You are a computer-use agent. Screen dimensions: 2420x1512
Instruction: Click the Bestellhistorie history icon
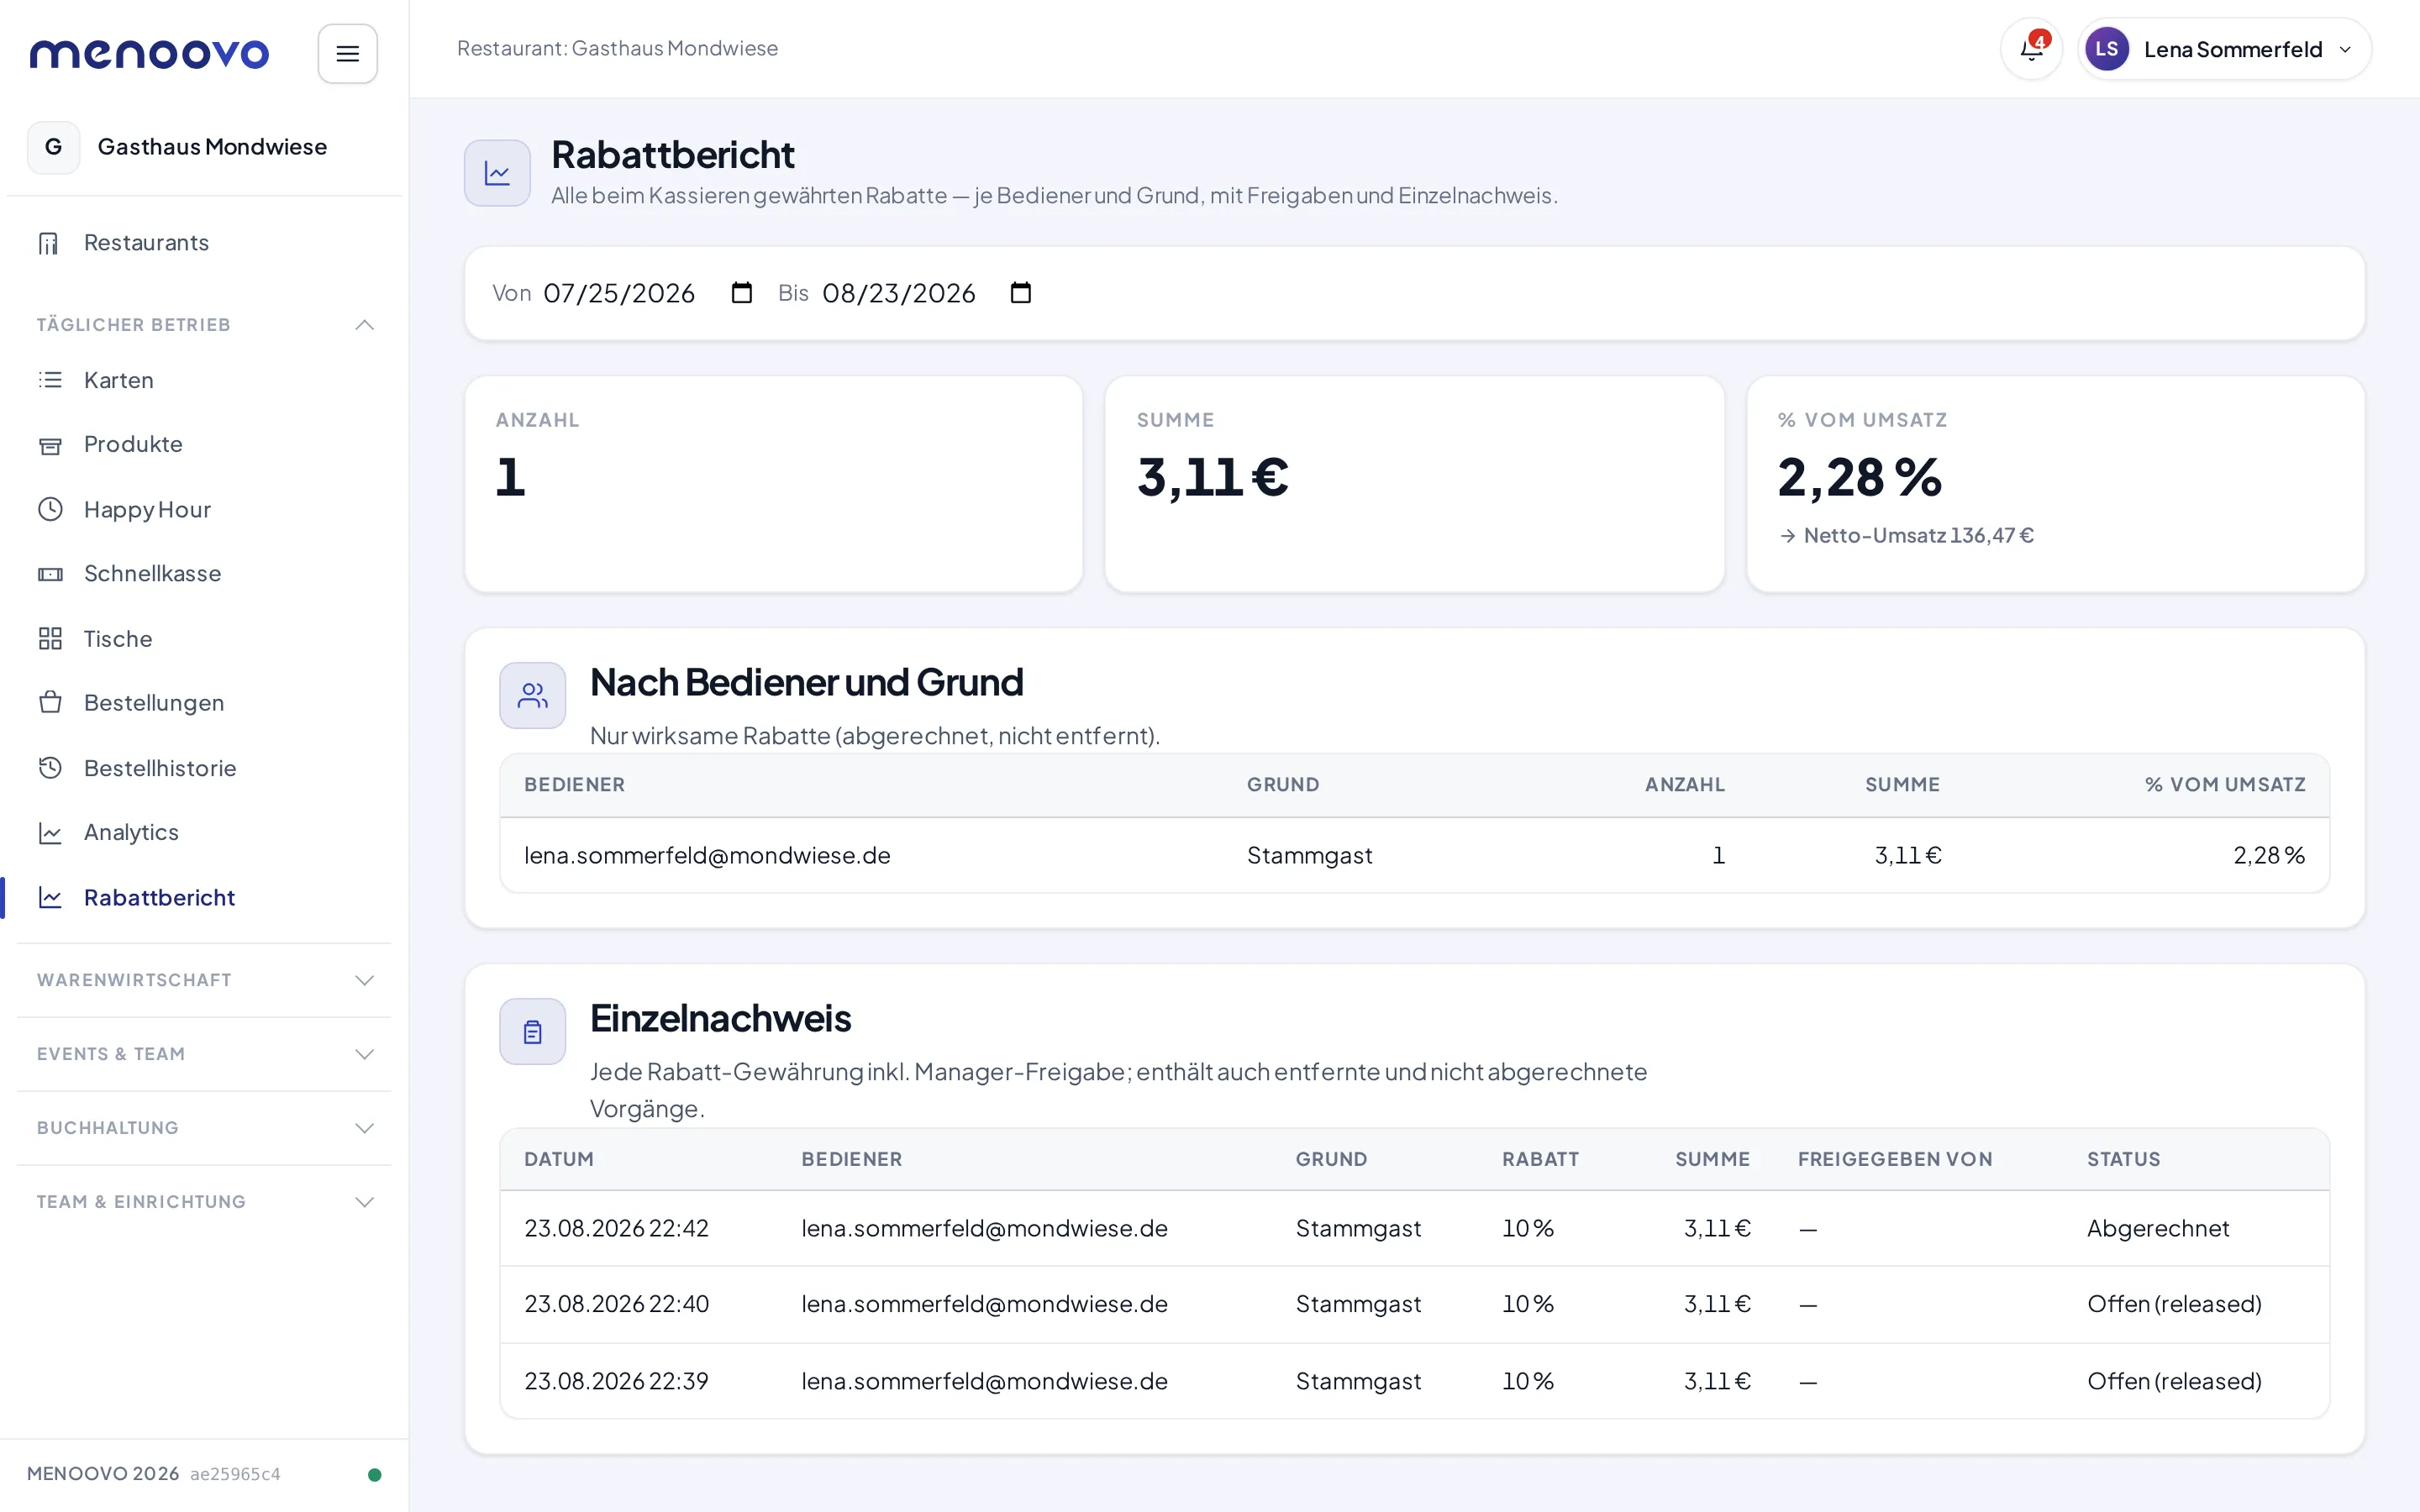point(50,768)
